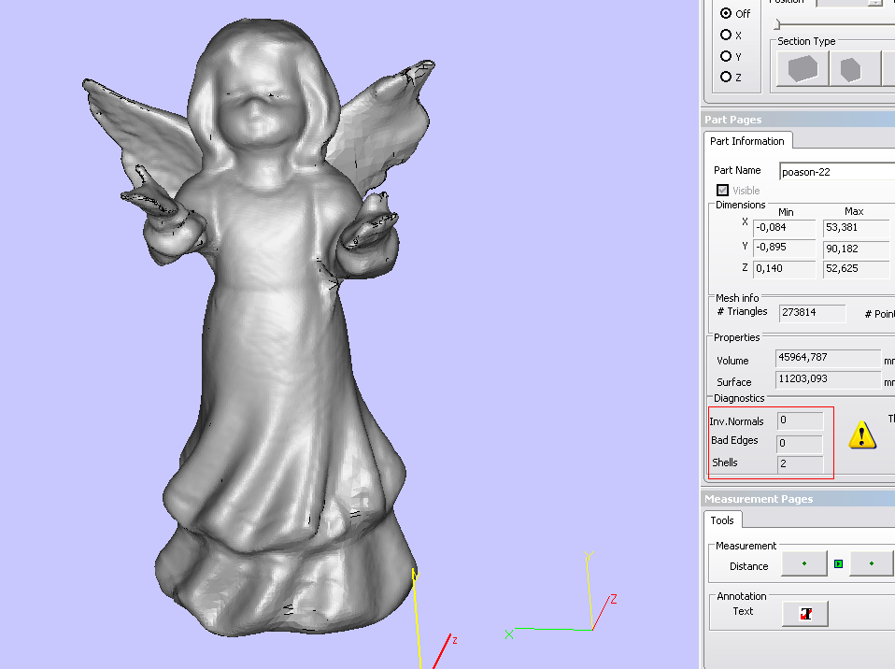Select the X section axis radio button
895x669 pixels.
[726, 36]
